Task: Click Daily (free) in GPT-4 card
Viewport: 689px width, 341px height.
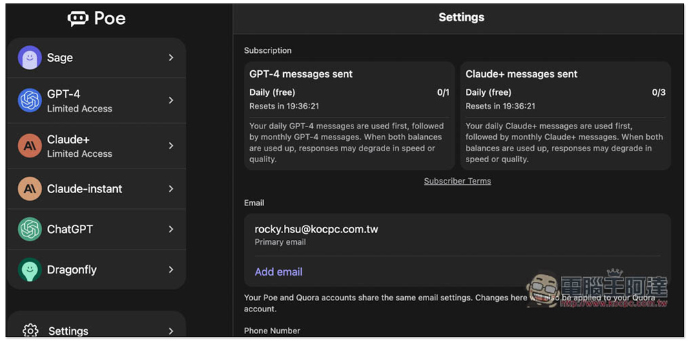Action: coord(272,93)
